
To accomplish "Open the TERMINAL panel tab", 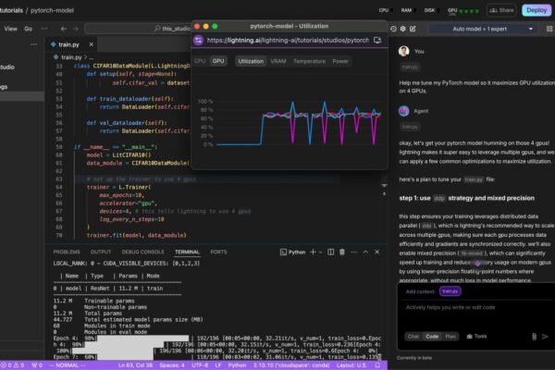I will point(187,253).
